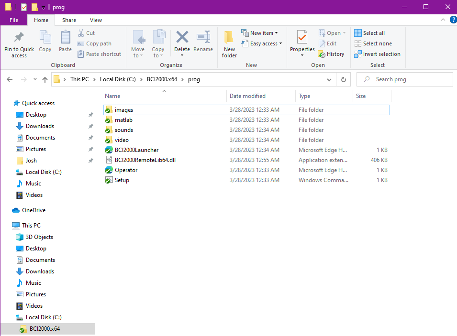Click the Copy ribbon icon

(x=45, y=41)
